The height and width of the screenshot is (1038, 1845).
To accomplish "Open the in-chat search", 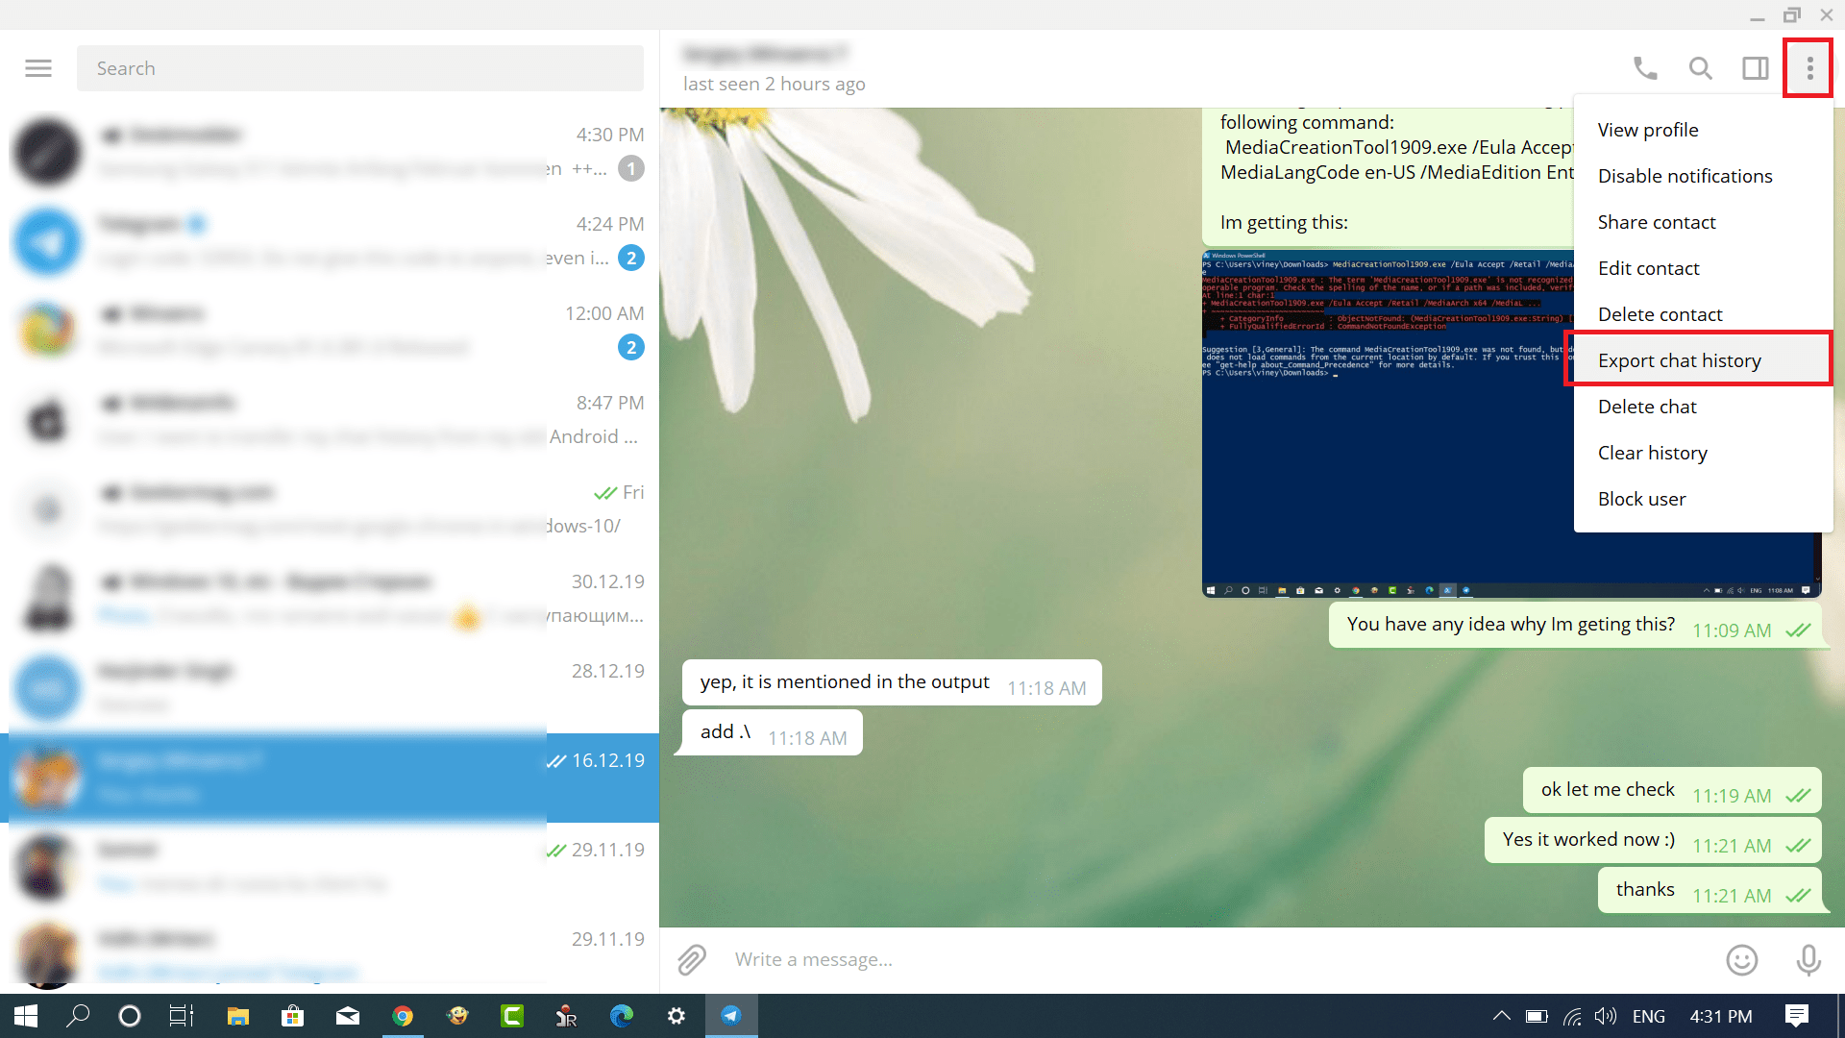I will (1699, 68).
